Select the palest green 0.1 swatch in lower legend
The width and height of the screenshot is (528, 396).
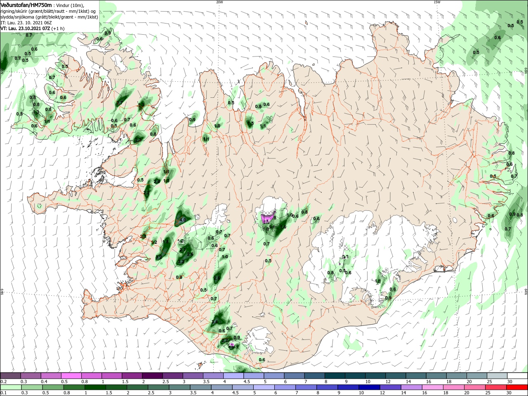(11, 387)
